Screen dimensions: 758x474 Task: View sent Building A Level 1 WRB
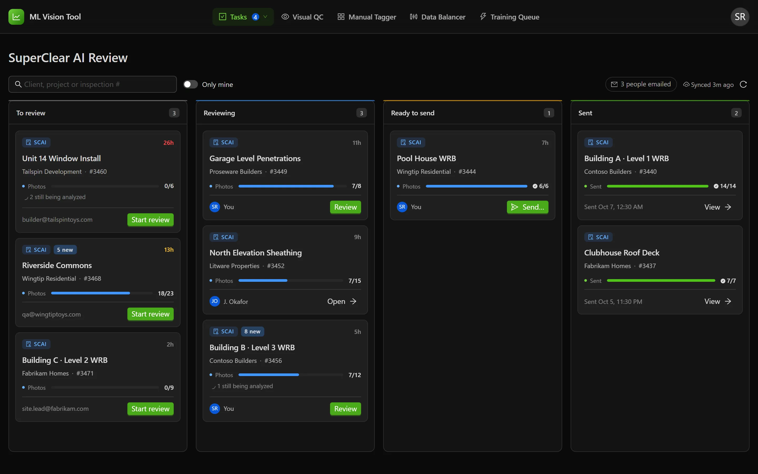(x=717, y=207)
